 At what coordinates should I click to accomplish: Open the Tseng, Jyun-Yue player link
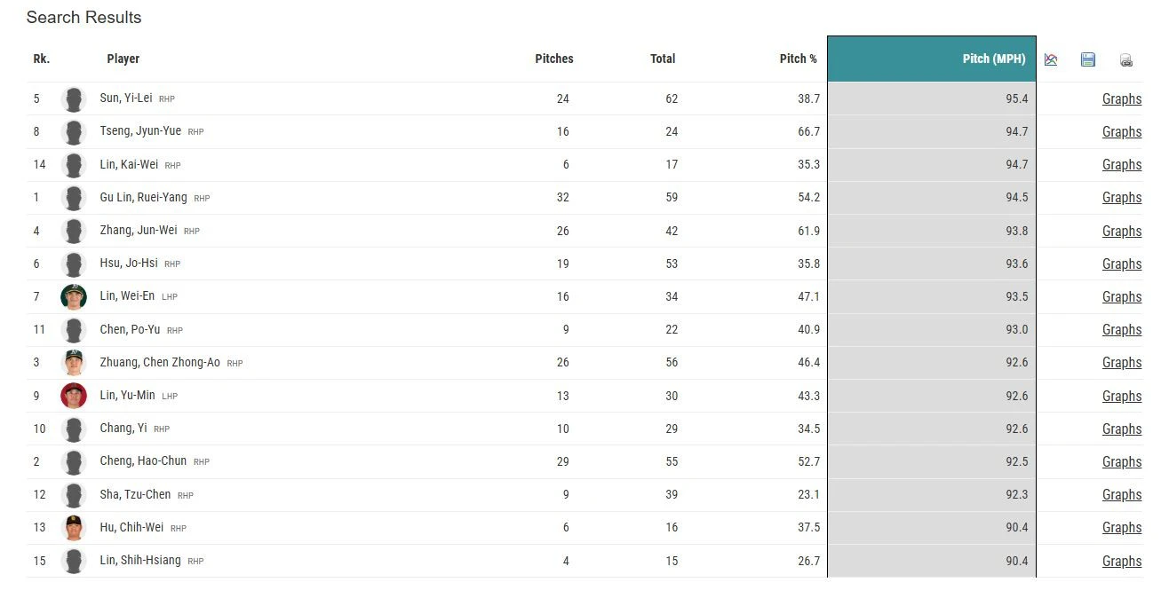coord(140,130)
